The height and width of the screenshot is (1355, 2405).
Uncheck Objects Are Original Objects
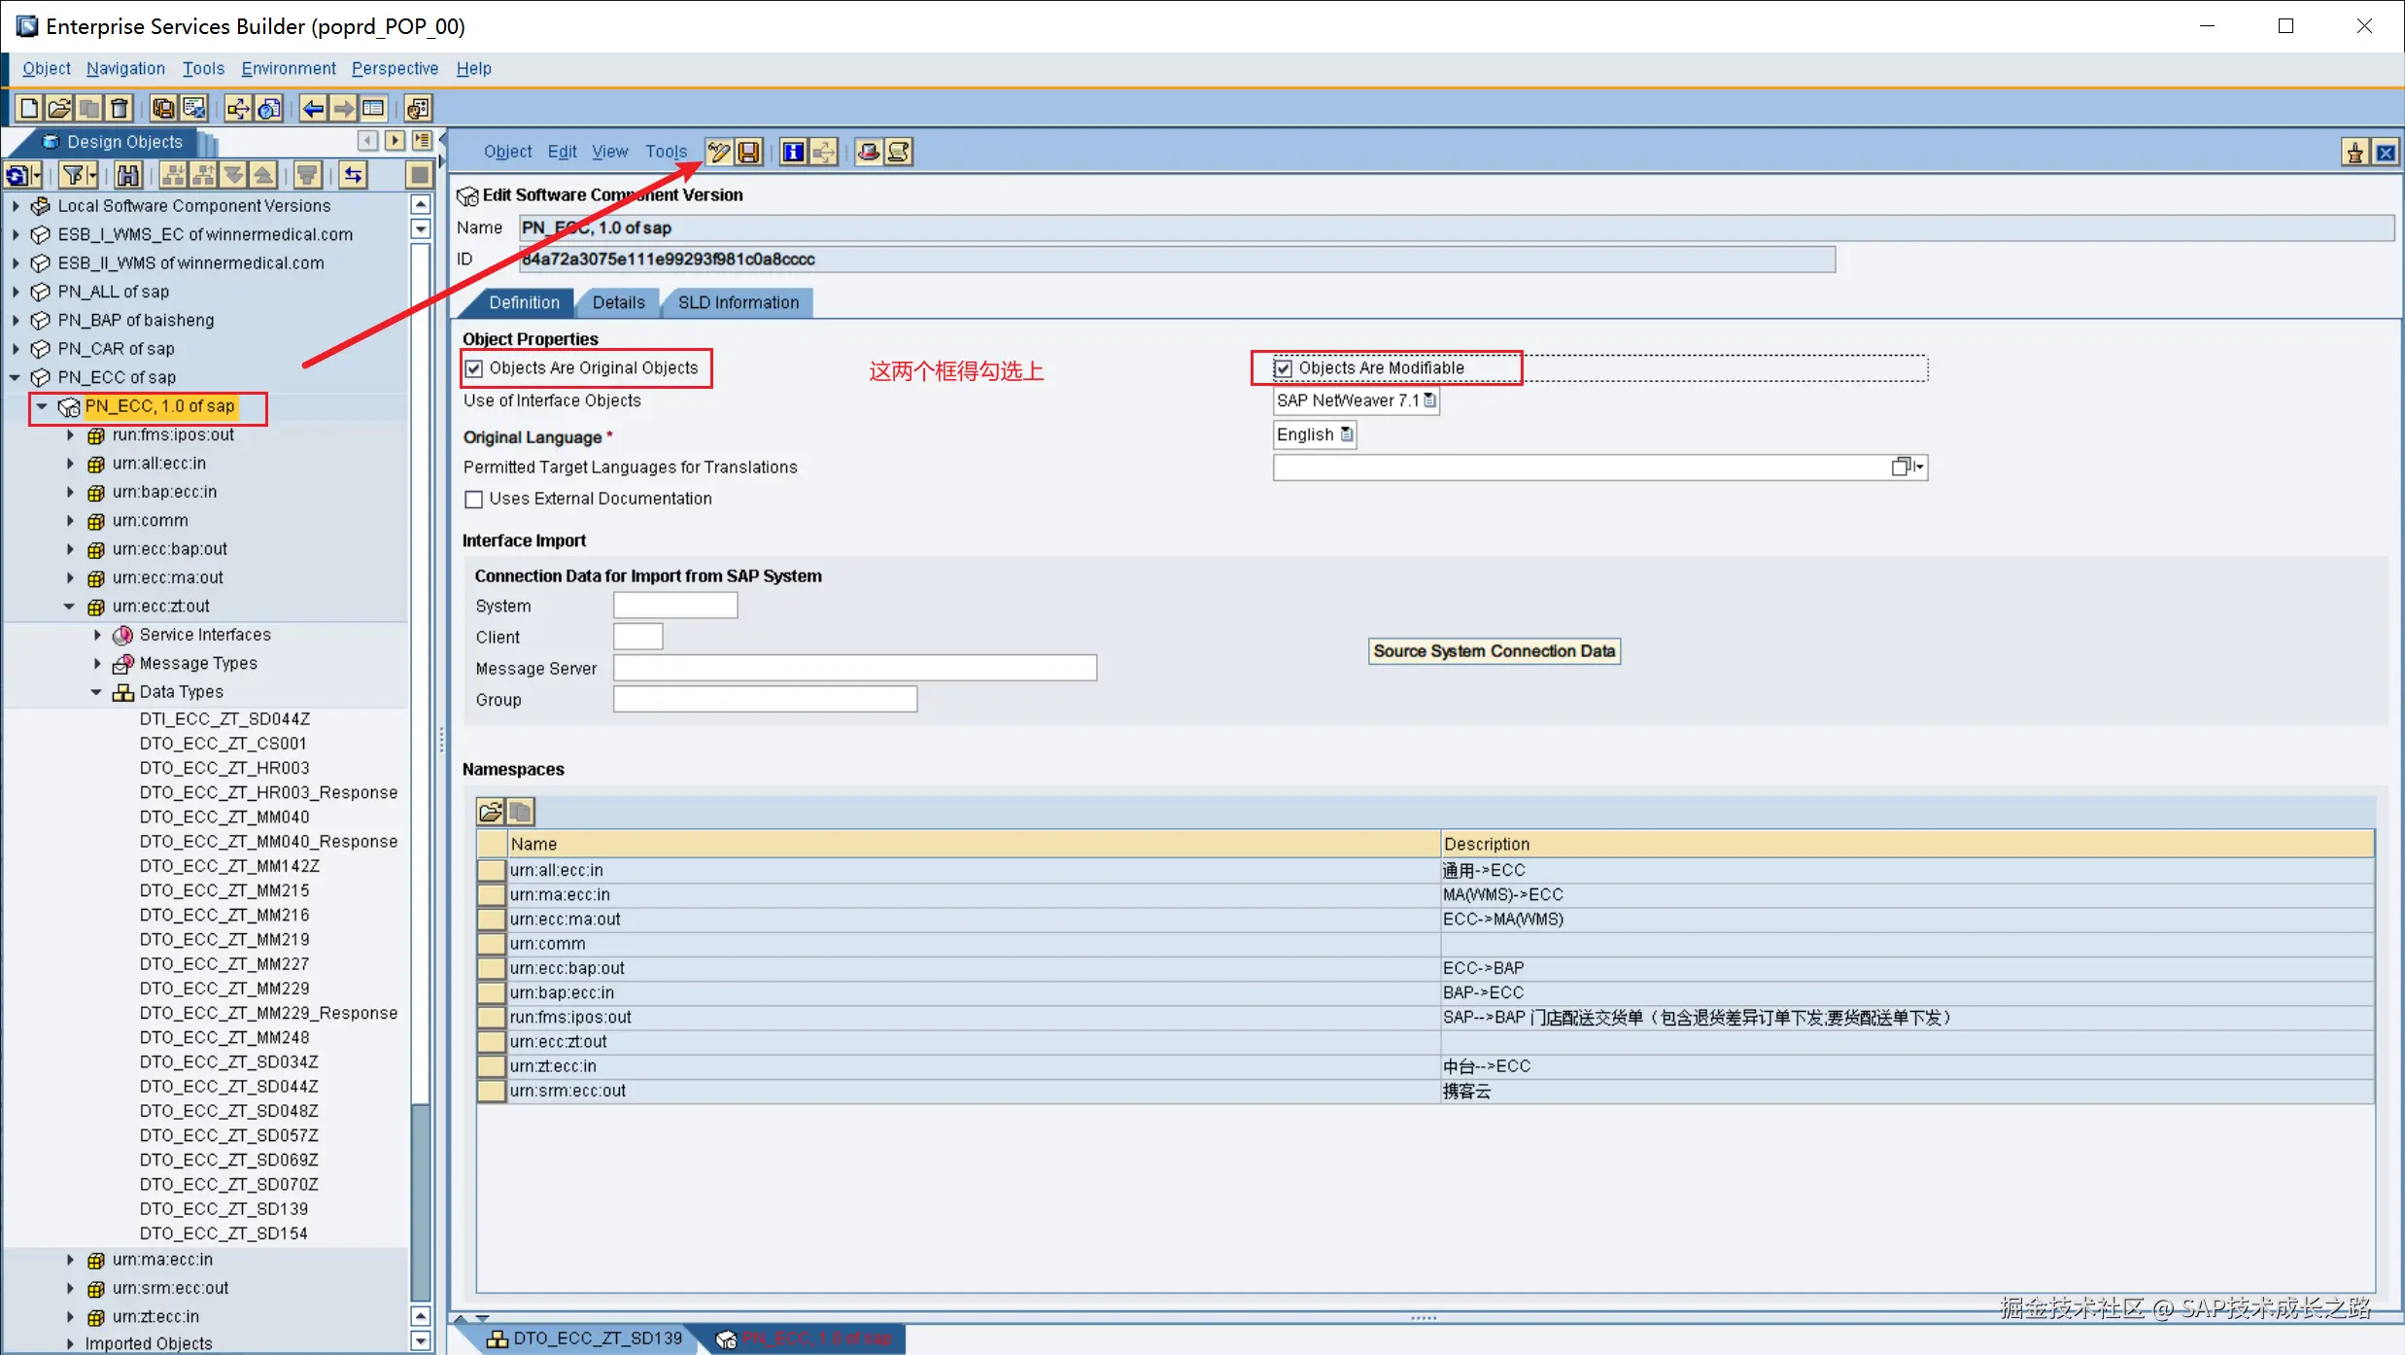[474, 368]
